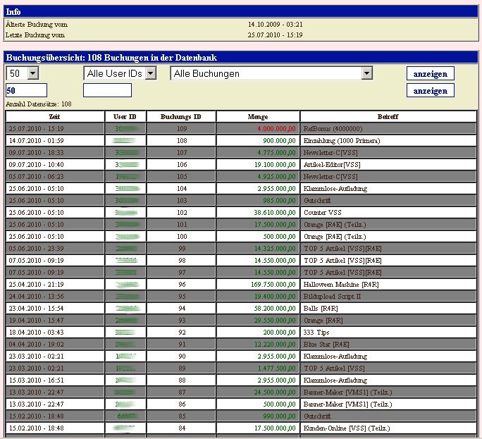The width and height of the screenshot is (482, 439).
Task: Click blurred User ID in booking 100 row
Action: point(128,236)
